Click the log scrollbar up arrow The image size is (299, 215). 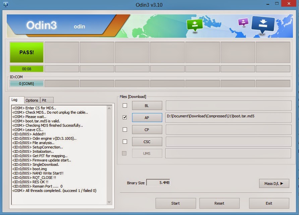(x=109, y=108)
